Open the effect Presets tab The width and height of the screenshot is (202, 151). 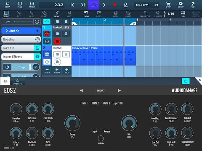(x=18, y=81)
